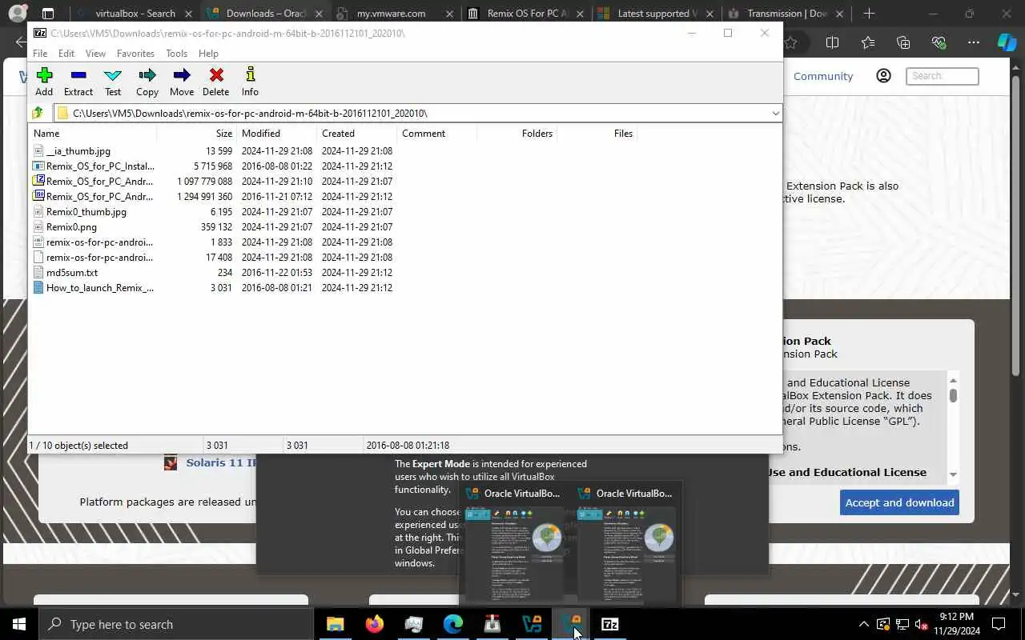Open the Tools menu
1025x640 pixels.
[176, 54]
